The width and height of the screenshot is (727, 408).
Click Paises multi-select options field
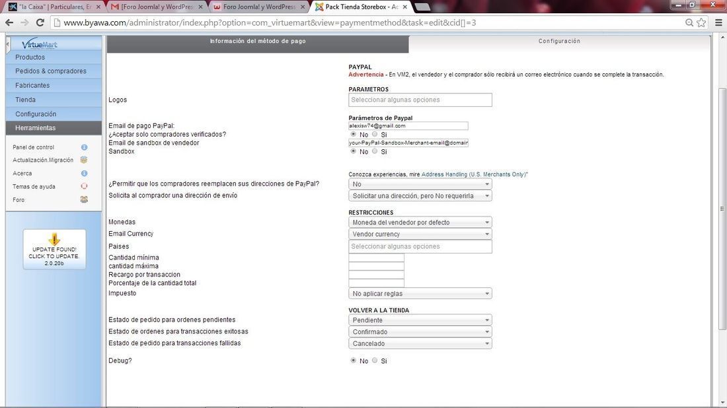coord(420,246)
